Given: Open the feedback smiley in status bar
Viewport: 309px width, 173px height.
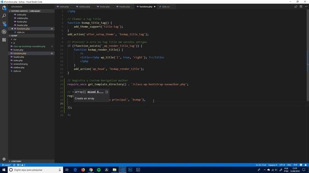Looking at the screenshot, I should click(301, 165).
